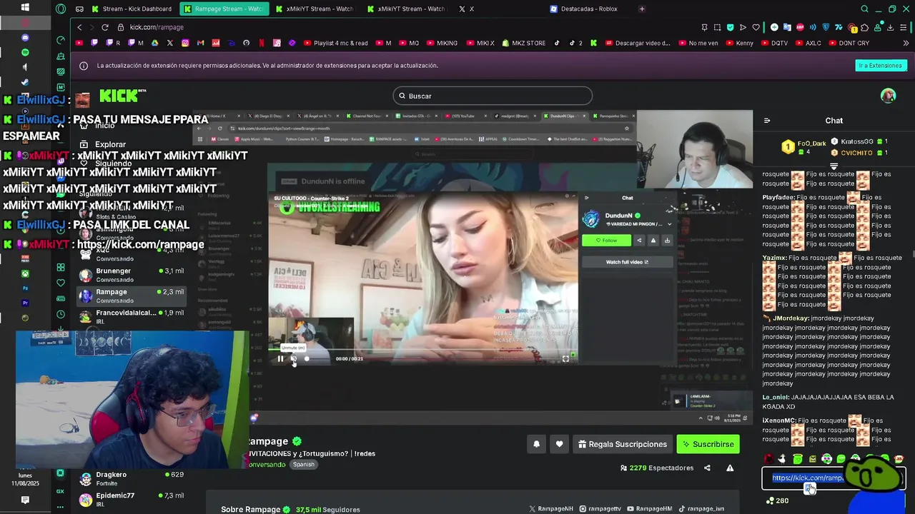Toggle fullscreen on the embedded clip
915x514 pixels.
coord(565,358)
